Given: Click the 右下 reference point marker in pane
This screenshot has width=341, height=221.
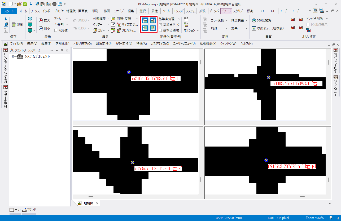Looking at the screenshot, I should [266, 160].
